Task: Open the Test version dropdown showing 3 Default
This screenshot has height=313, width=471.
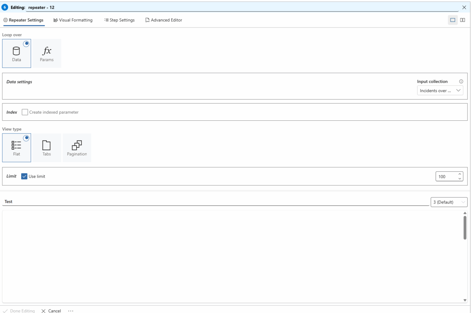Action: point(449,202)
